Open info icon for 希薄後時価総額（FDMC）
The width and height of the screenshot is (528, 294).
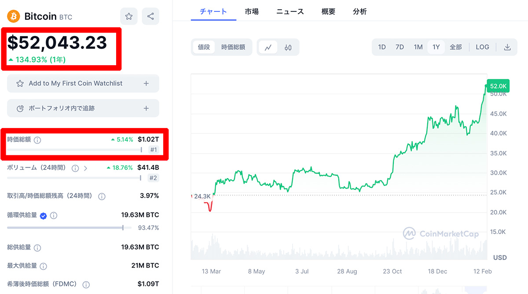pos(86,285)
